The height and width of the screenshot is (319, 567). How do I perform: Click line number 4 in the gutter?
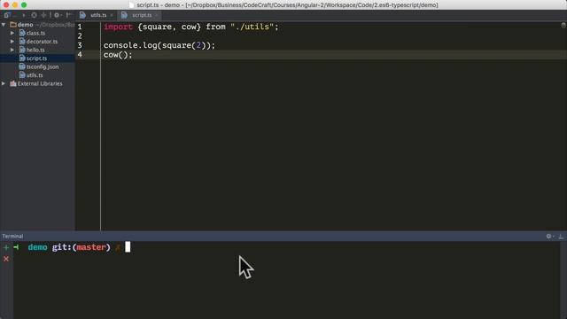[80, 55]
